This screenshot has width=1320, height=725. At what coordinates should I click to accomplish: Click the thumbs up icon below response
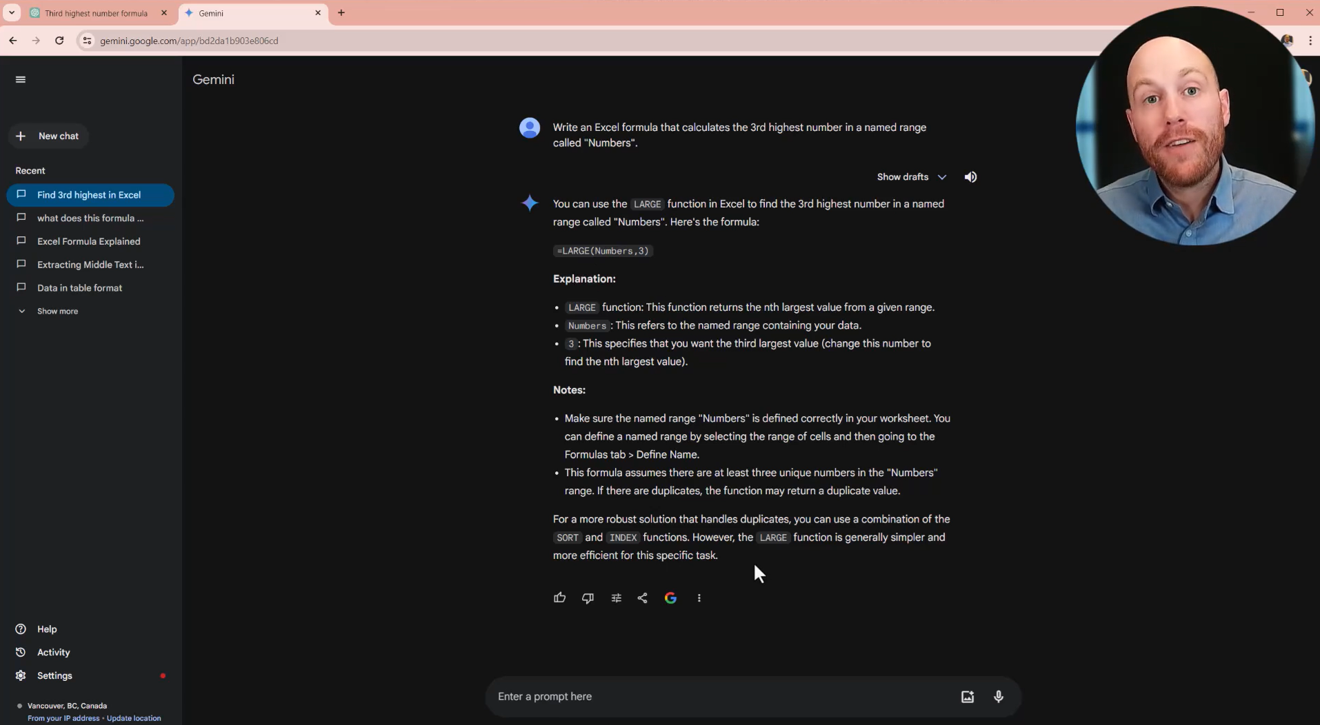click(559, 598)
